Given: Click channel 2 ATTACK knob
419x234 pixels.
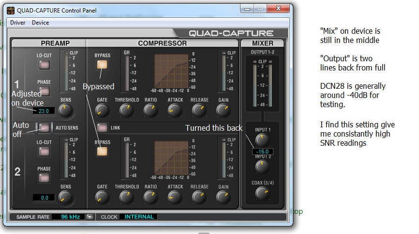Looking at the screenshot, I should pyautogui.click(x=175, y=197).
